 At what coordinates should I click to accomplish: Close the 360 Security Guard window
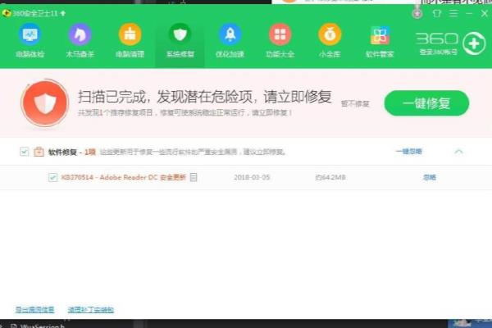[484, 13]
